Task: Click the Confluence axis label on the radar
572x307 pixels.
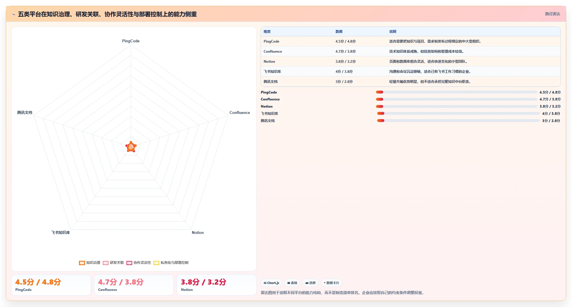Action: point(240,112)
